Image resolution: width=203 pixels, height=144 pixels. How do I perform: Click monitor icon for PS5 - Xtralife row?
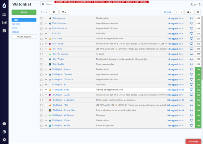(x=192, y=64)
